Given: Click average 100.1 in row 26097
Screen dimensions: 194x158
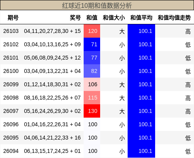Looking at the screenshot, I should coord(145,111).
